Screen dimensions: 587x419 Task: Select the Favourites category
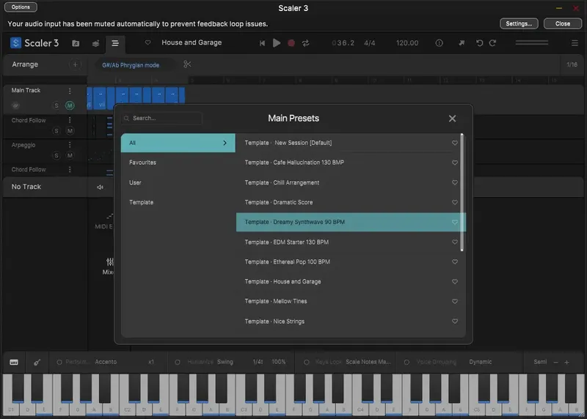click(x=178, y=163)
